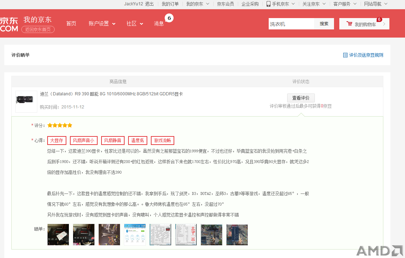
Task: Expand 手机京东 dropdown arrow
Action: pos(293,4)
